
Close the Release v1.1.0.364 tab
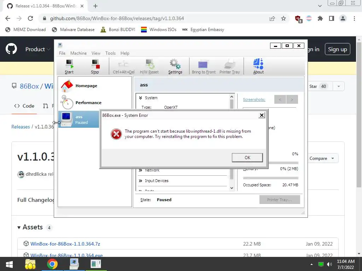[x=82, y=6]
